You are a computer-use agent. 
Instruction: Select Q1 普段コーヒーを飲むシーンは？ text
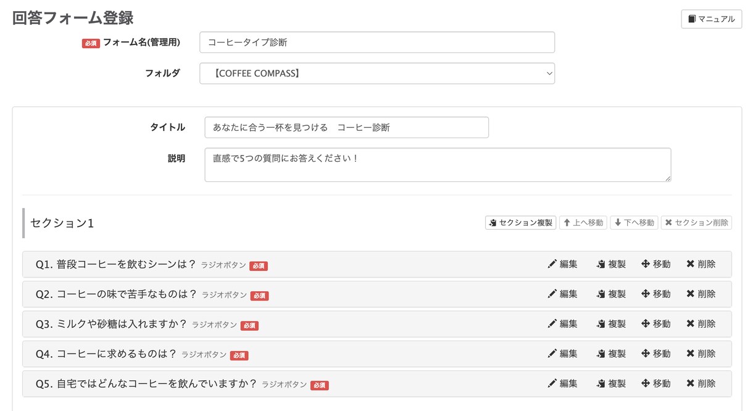[116, 264]
